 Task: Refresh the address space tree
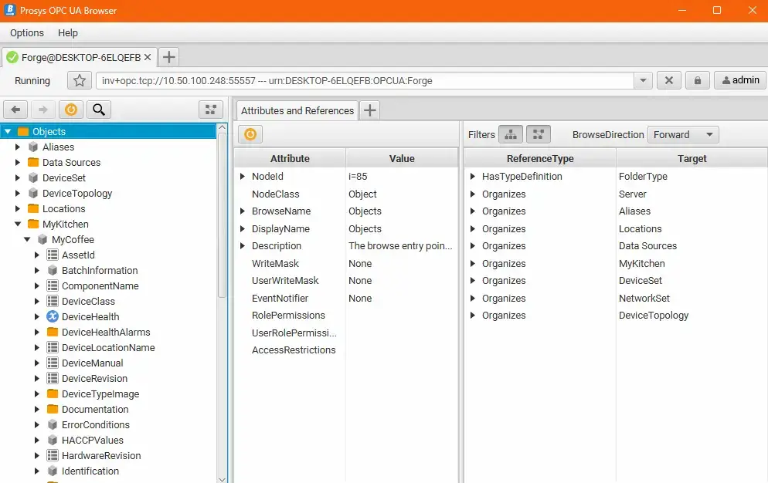pos(71,110)
